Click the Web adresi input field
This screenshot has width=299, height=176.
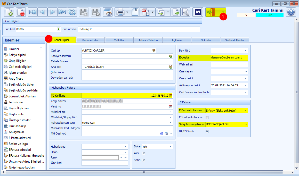[229, 65]
